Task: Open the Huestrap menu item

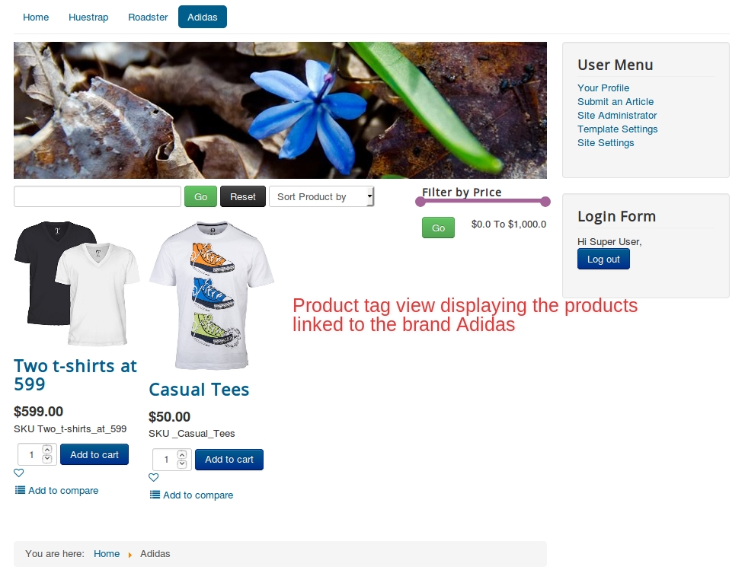Action: point(88,17)
